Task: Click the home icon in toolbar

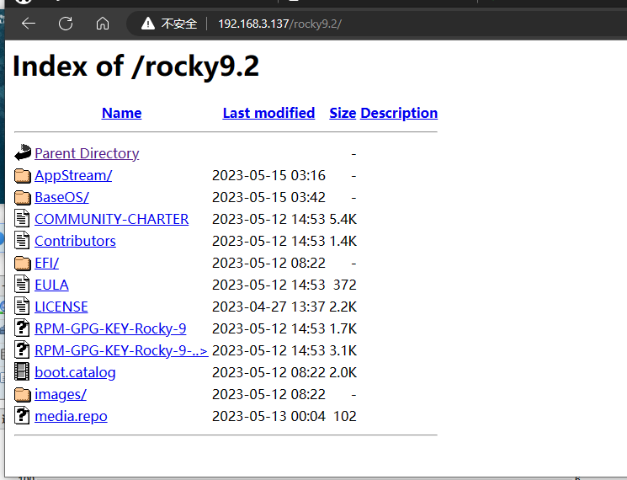Action: tap(103, 24)
